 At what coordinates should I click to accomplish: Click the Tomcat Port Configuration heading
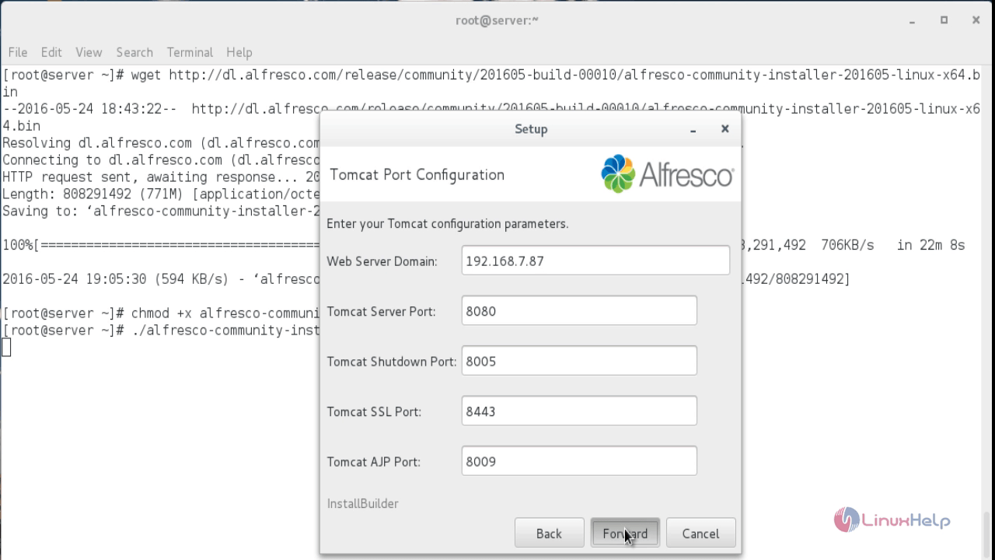pyautogui.click(x=417, y=174)
